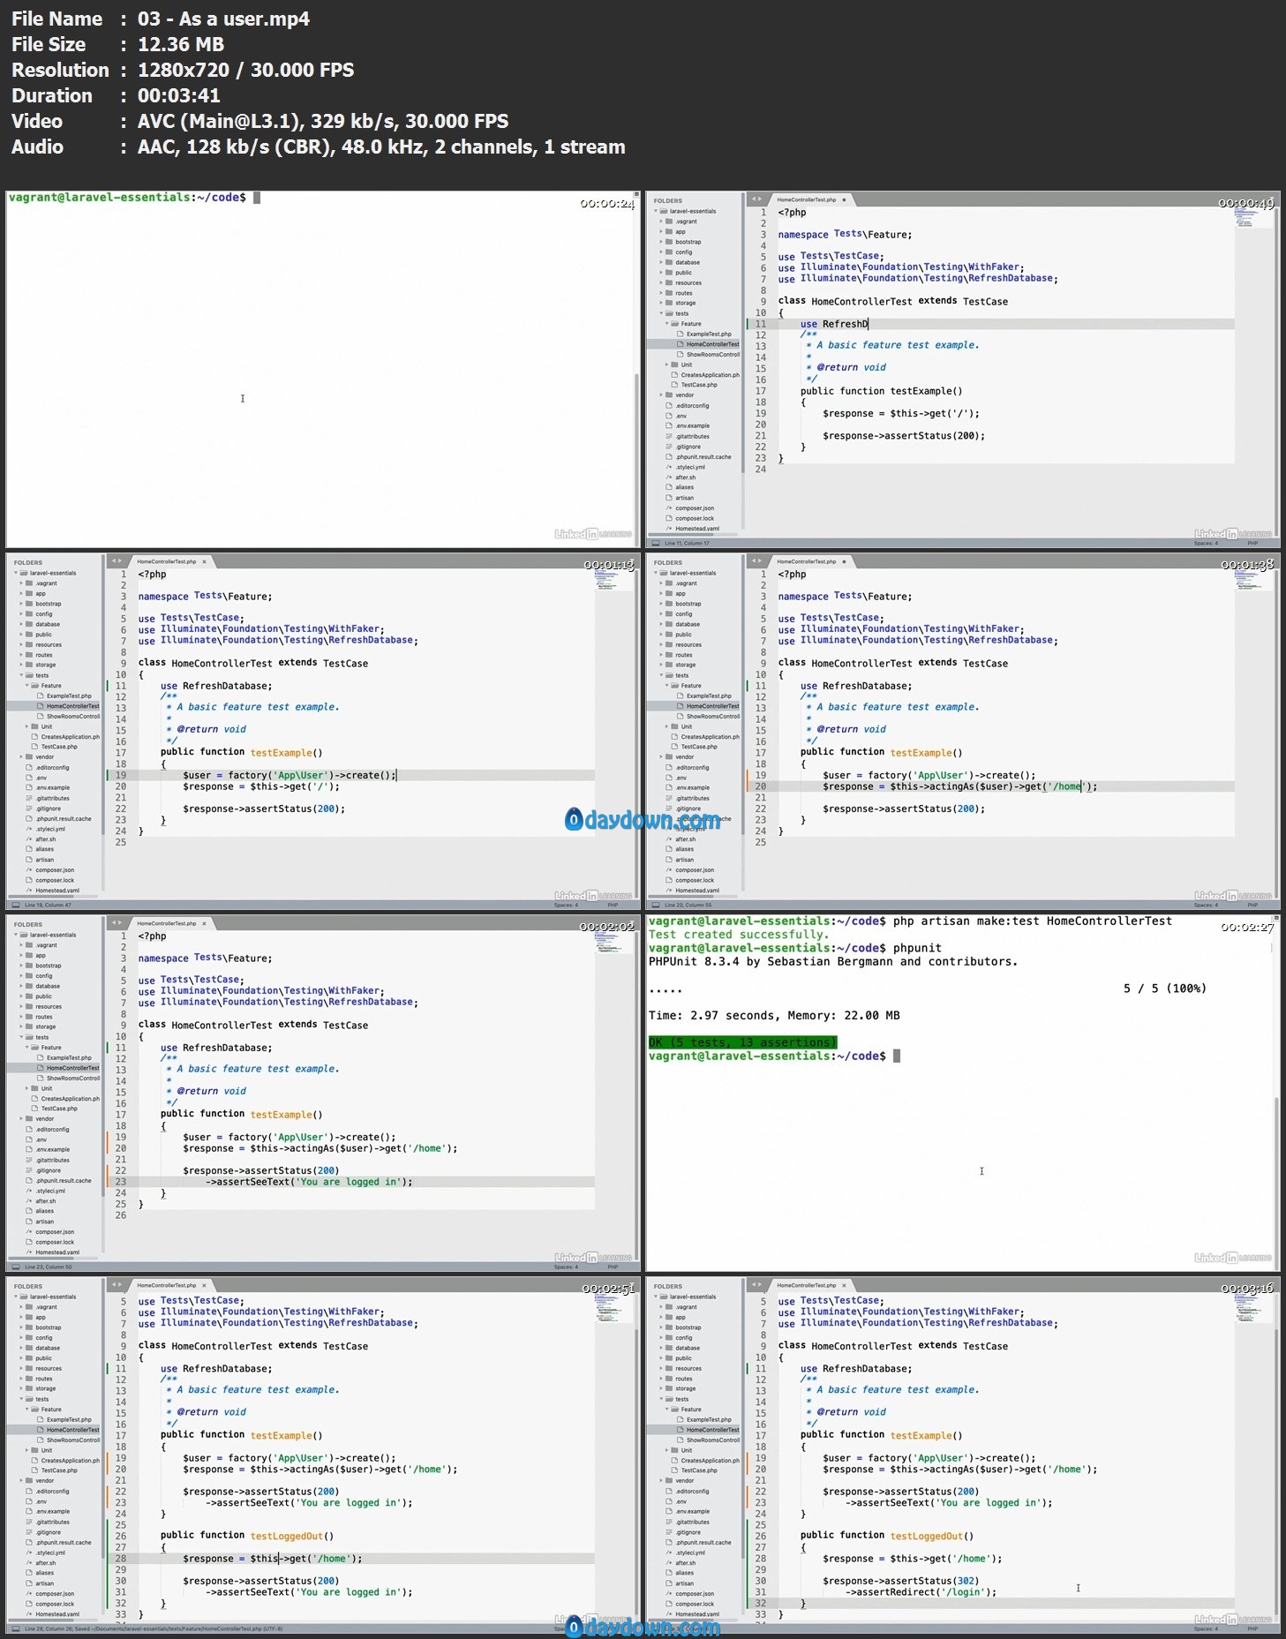In 00:02:02 frame, select the HomeControllerTest.php tab
Image resolution: width=1286 pixels, height=1639 pixels.
(x=171, y=923)
